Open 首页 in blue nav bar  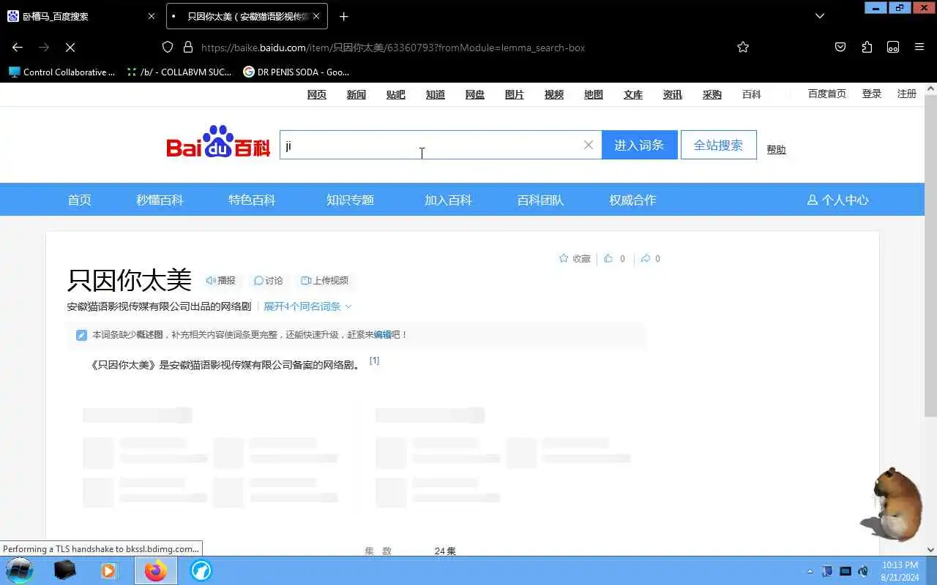[x=80, y=200]
